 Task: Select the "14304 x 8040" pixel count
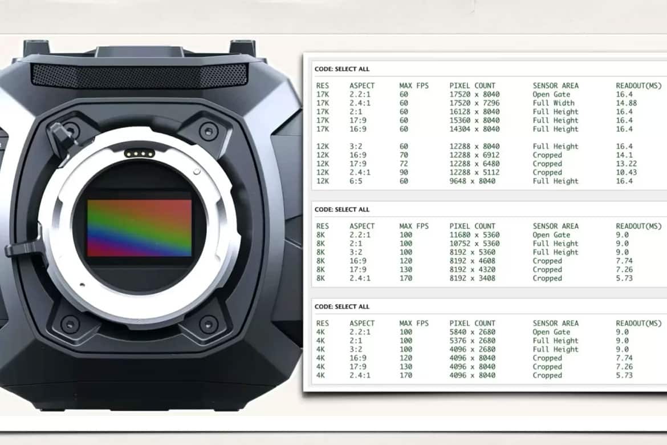tap(474, 129)
